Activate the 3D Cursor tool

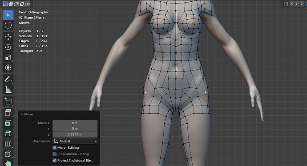tap(8, 25)
